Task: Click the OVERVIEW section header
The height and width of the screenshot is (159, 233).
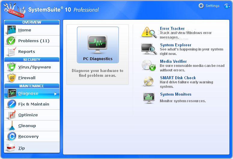Action: tap(32, 22)
